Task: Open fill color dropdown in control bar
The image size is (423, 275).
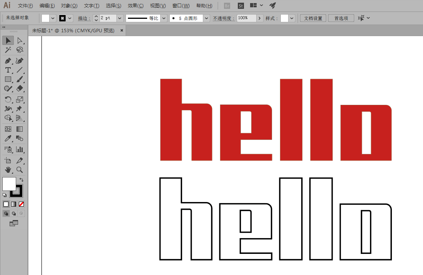Action: pyautogui.click(x=53, y=18)
